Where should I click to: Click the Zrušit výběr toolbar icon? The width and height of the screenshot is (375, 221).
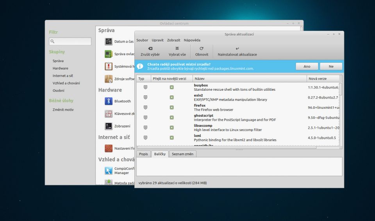150,49
